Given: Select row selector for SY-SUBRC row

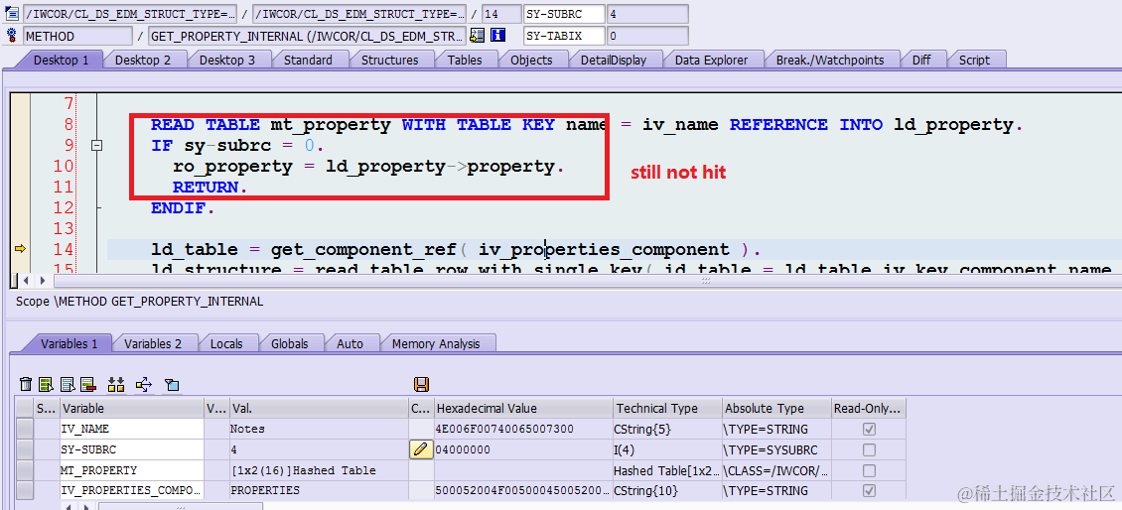Looking at the screenshot, I should point(26,449).
